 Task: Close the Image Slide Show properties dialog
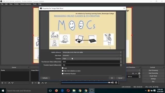[124, 8]
